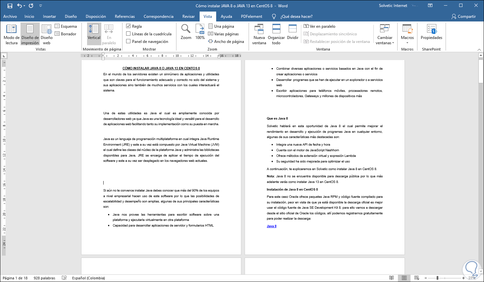Click the zoom slider handle in the status bar

[x=437, y=278]
